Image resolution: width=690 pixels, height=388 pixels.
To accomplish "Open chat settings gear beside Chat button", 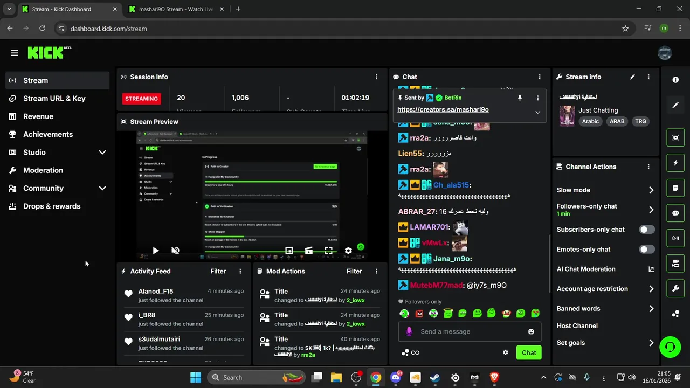I will [x=506, y=352].
